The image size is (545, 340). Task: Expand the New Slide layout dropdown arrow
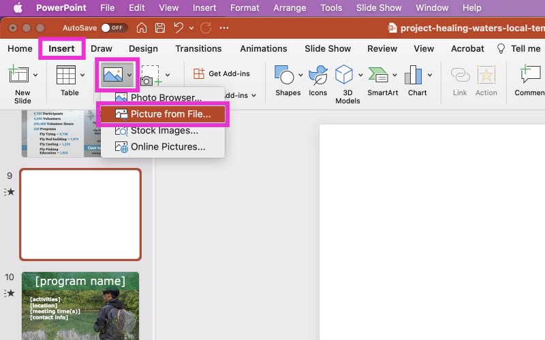(35, 75)
